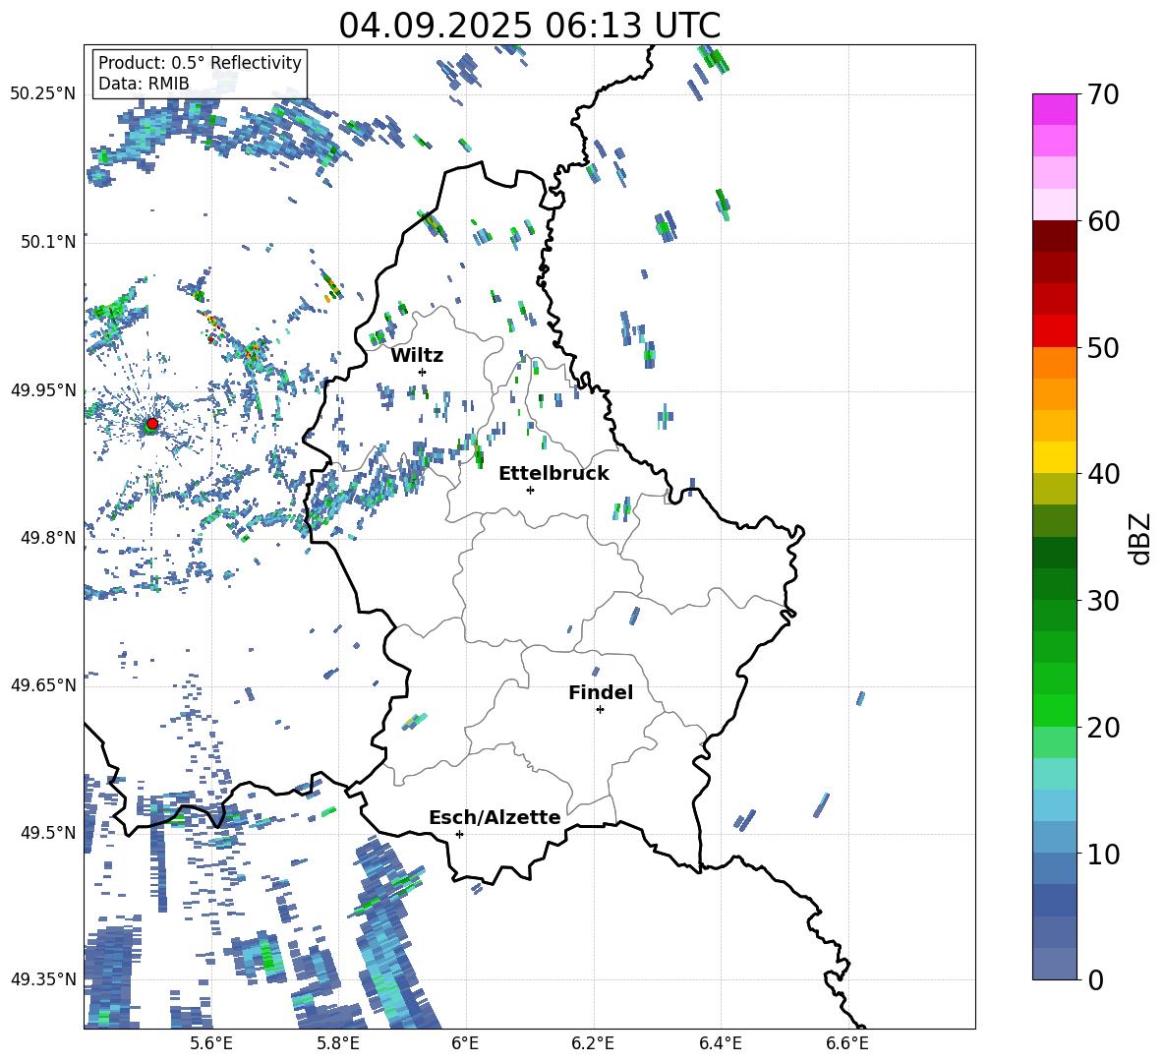Click the 5.8°E longitude label
Screen dimensions: 1164x1063
[338, 1043]
